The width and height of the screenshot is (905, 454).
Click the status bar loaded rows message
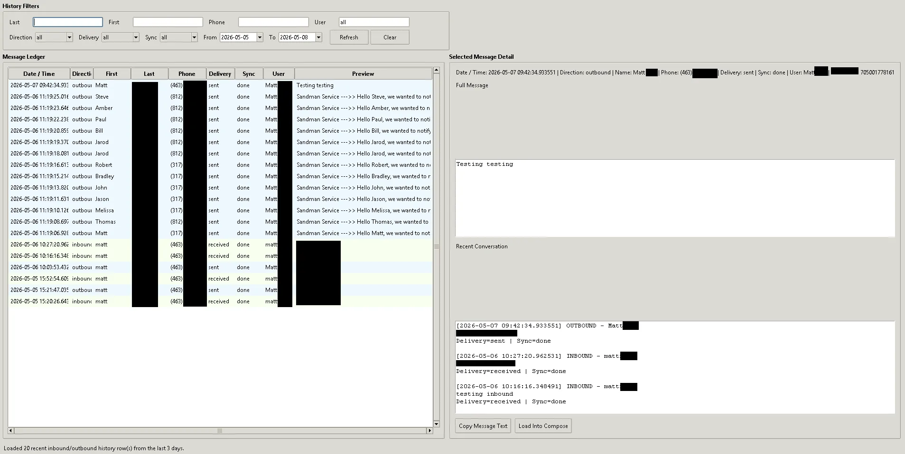pos(94,448)
